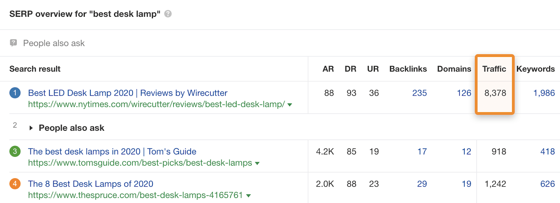Click the 626 keywords link for The Spruce
560x203 pixels.
pyautogui.click(x=547, y=184)
